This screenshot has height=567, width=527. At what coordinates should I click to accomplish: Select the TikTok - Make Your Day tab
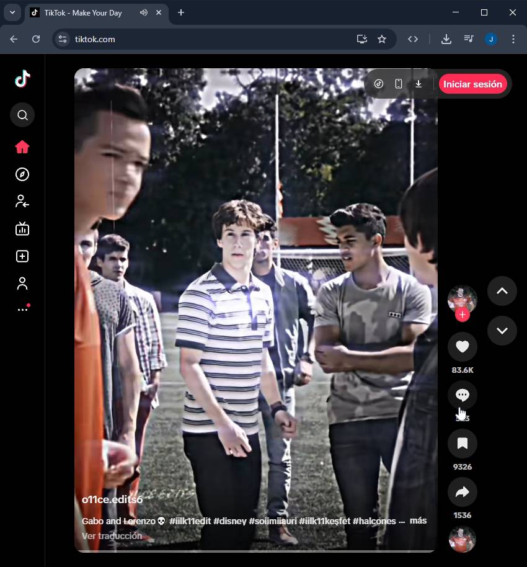pyautogui.click(x=82, y=12)
